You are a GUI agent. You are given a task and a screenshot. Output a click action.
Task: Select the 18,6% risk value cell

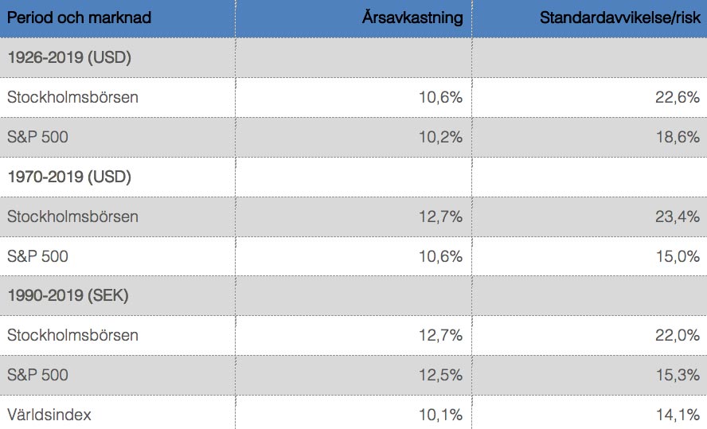coord(590,137)
